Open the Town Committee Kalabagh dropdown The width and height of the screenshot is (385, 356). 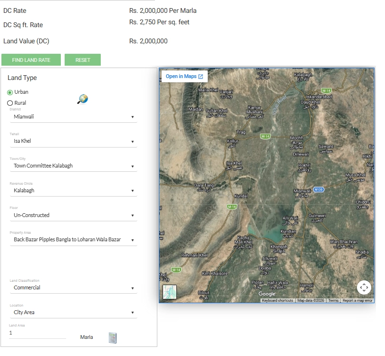click(73, 166)
